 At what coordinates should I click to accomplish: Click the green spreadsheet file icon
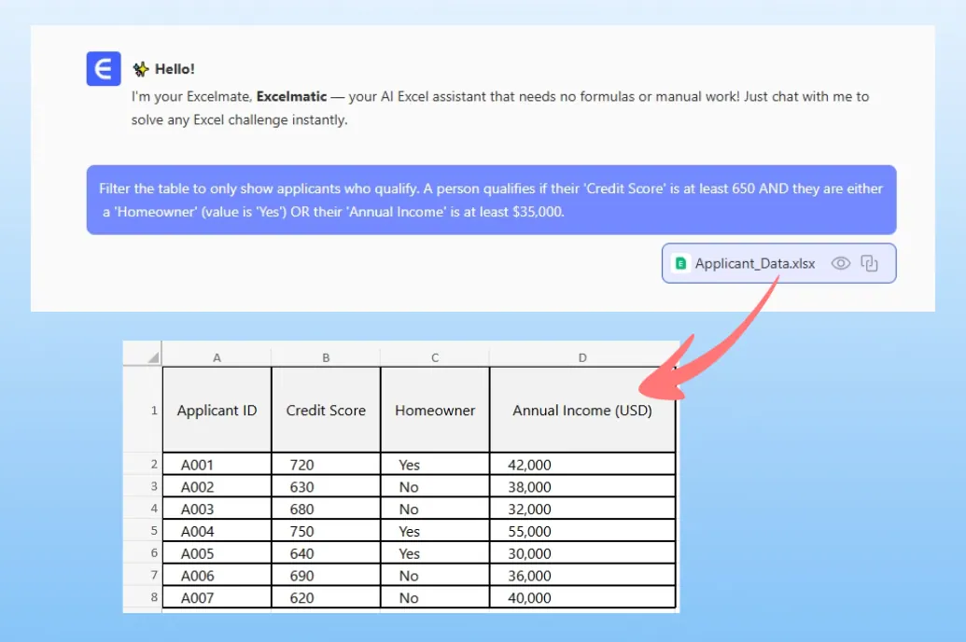(680, 264)
